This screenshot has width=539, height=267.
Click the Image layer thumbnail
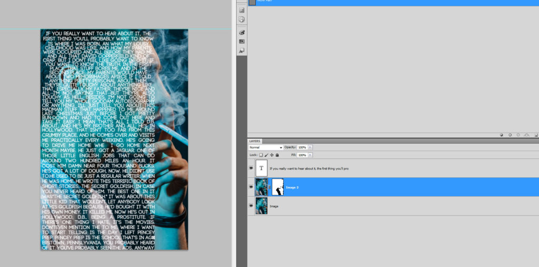coord(261,206)
